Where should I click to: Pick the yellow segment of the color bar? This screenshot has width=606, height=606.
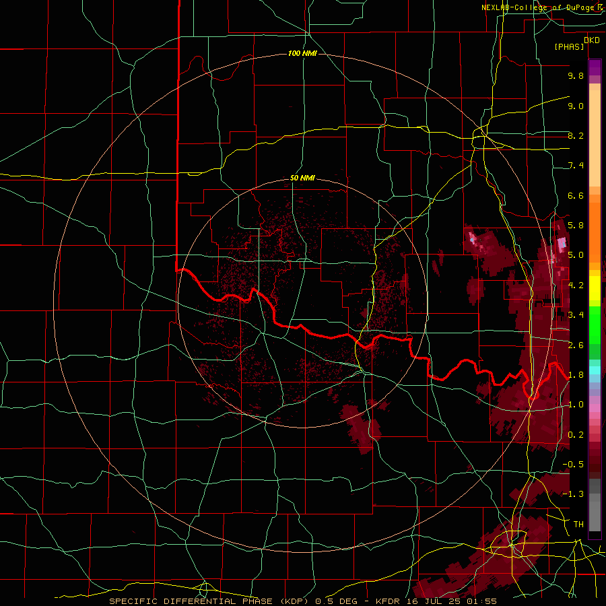[595, 288]
